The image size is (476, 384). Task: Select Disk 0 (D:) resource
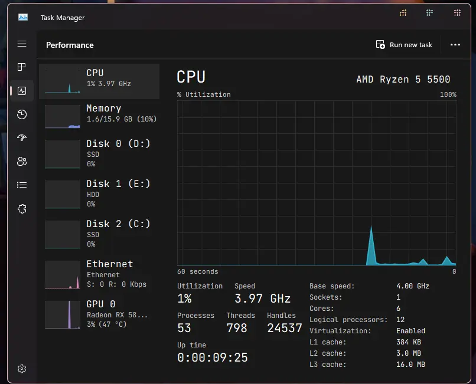click(99, 154)
